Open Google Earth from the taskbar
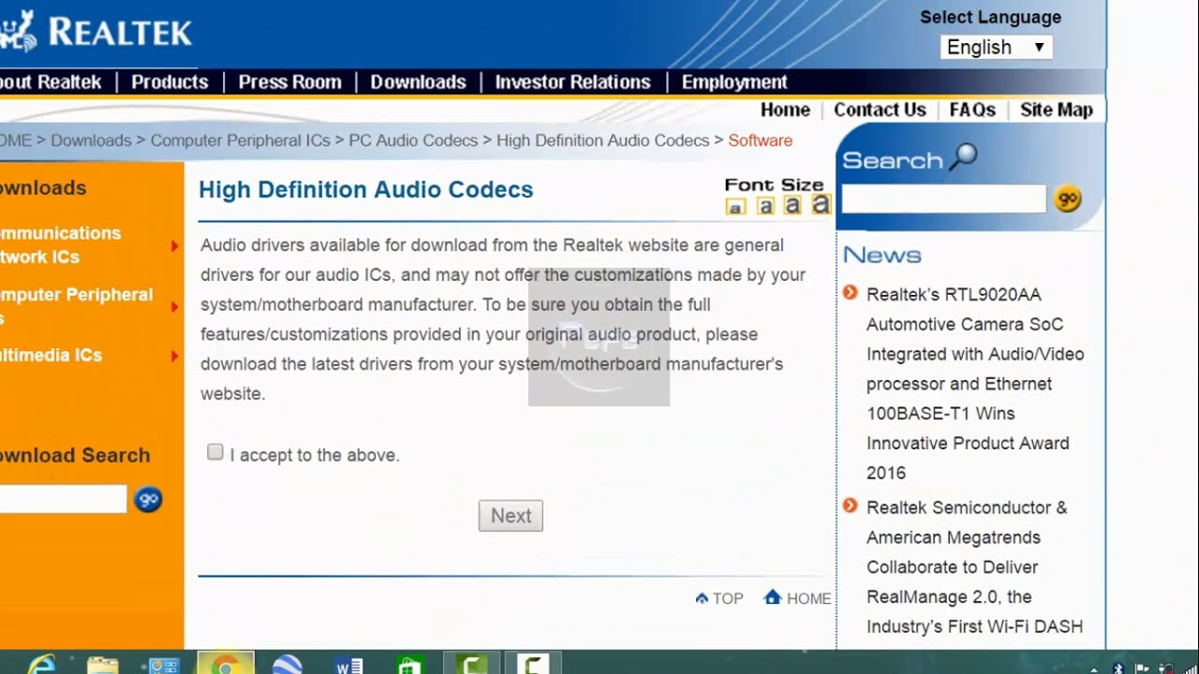This screenshot has width=1199, height=674. 287,664
